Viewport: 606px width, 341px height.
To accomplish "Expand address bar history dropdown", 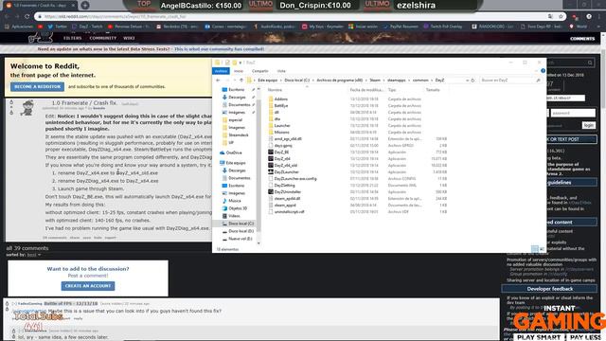I will 467,81.
